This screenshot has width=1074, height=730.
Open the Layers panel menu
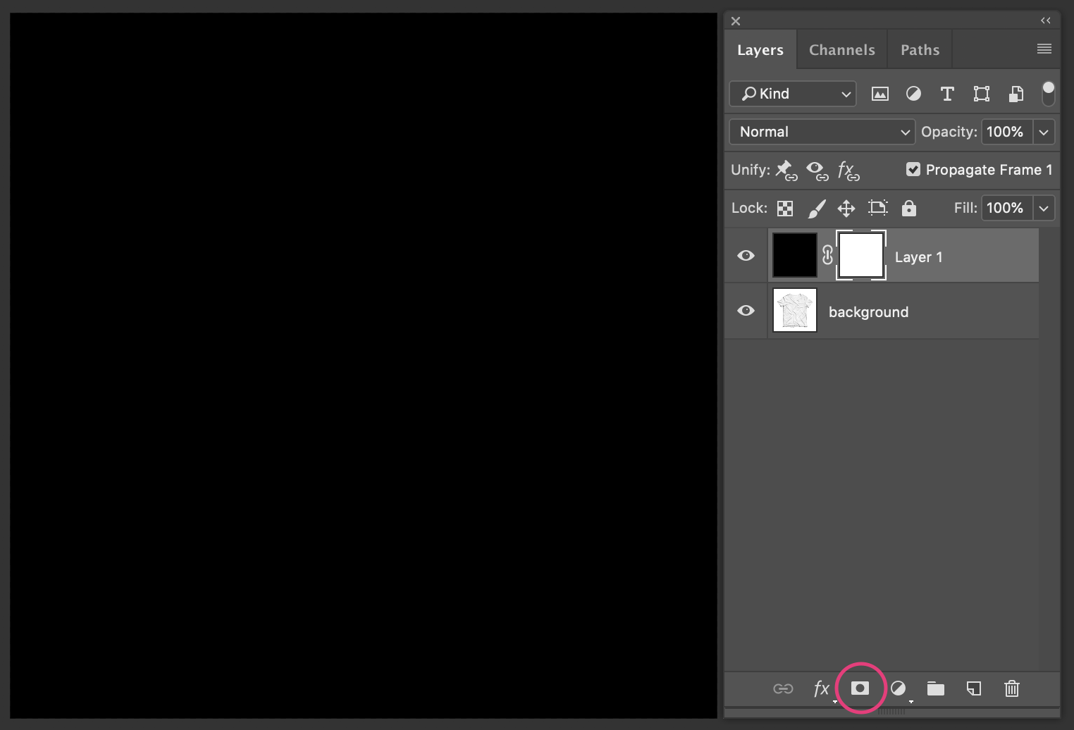[1044, 49]
